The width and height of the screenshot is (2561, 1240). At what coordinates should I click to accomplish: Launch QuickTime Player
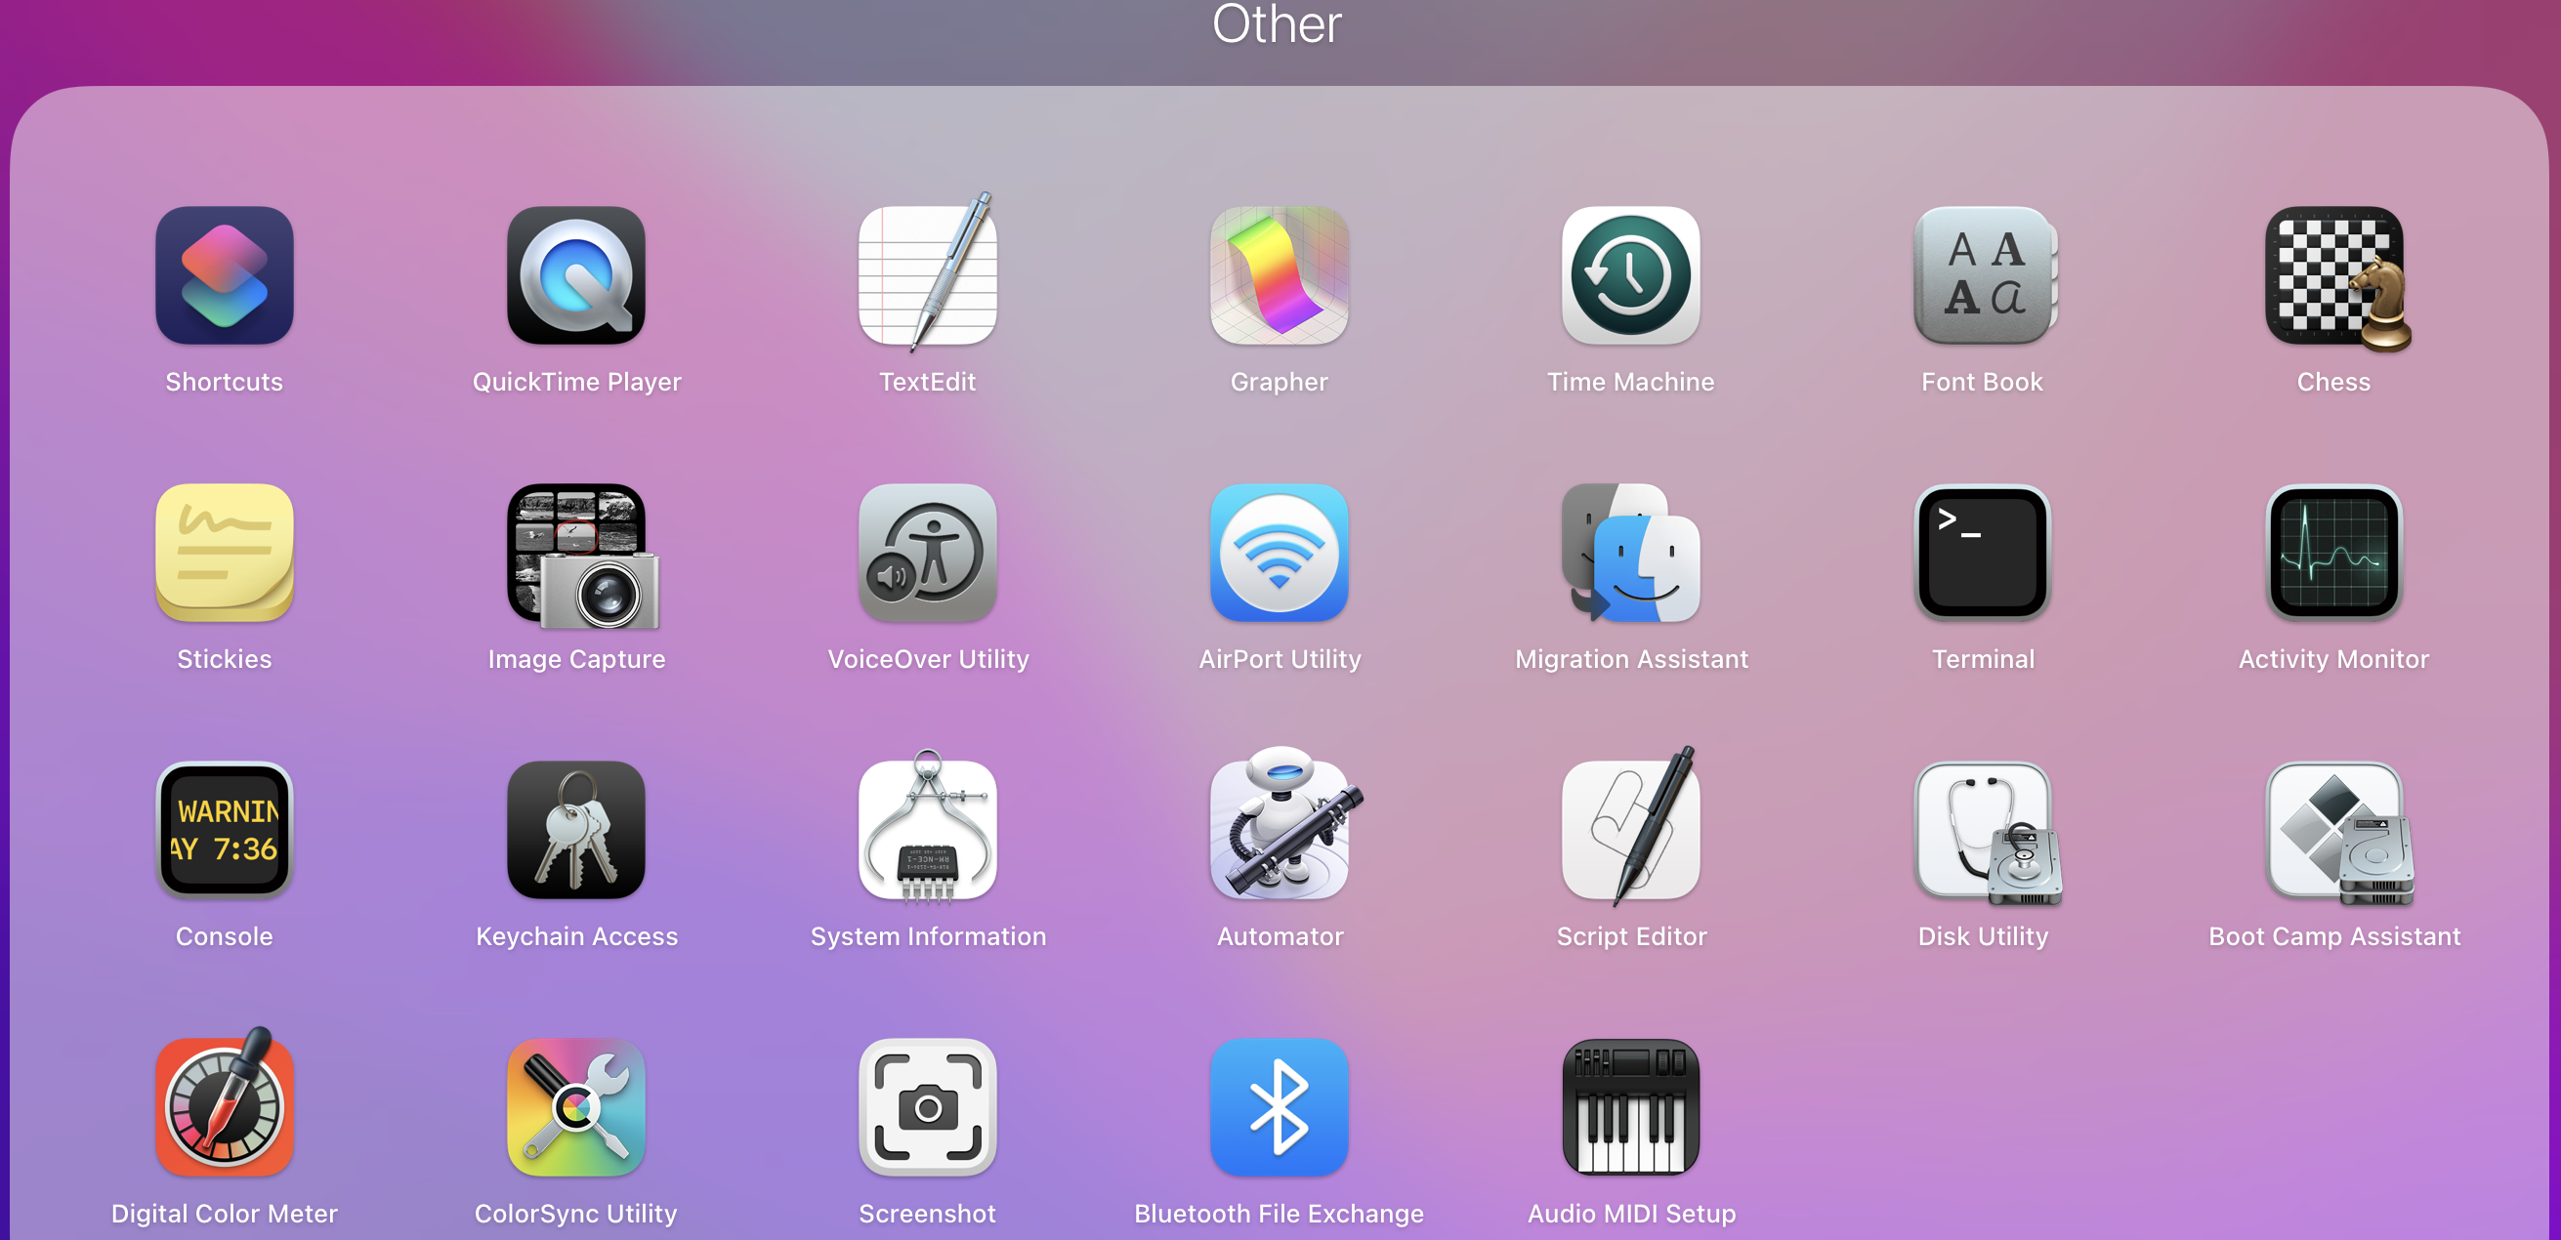tap(575, 275)
